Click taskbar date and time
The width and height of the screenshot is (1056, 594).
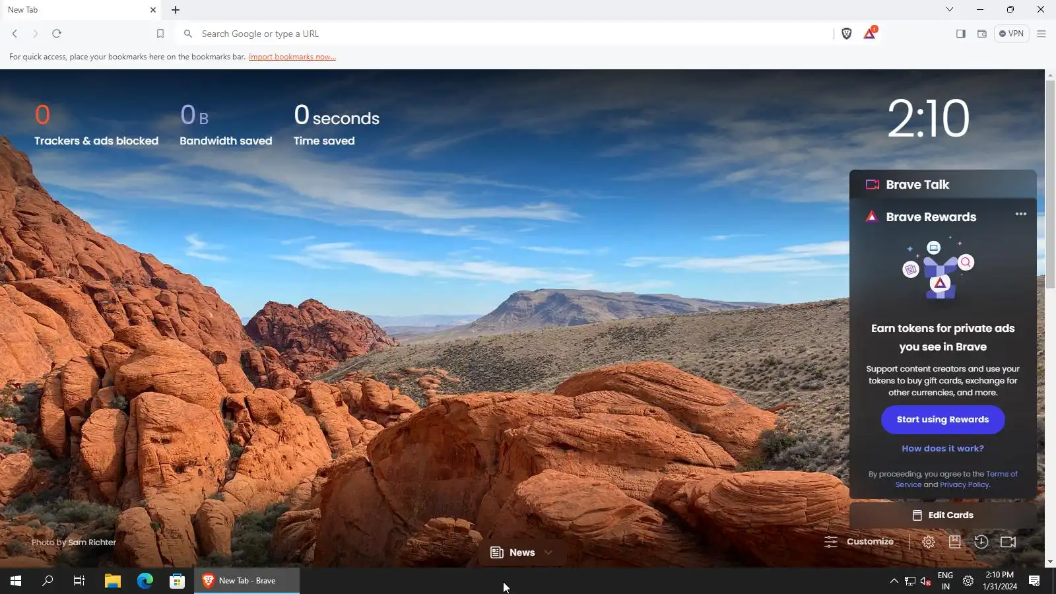pos(999,581)
